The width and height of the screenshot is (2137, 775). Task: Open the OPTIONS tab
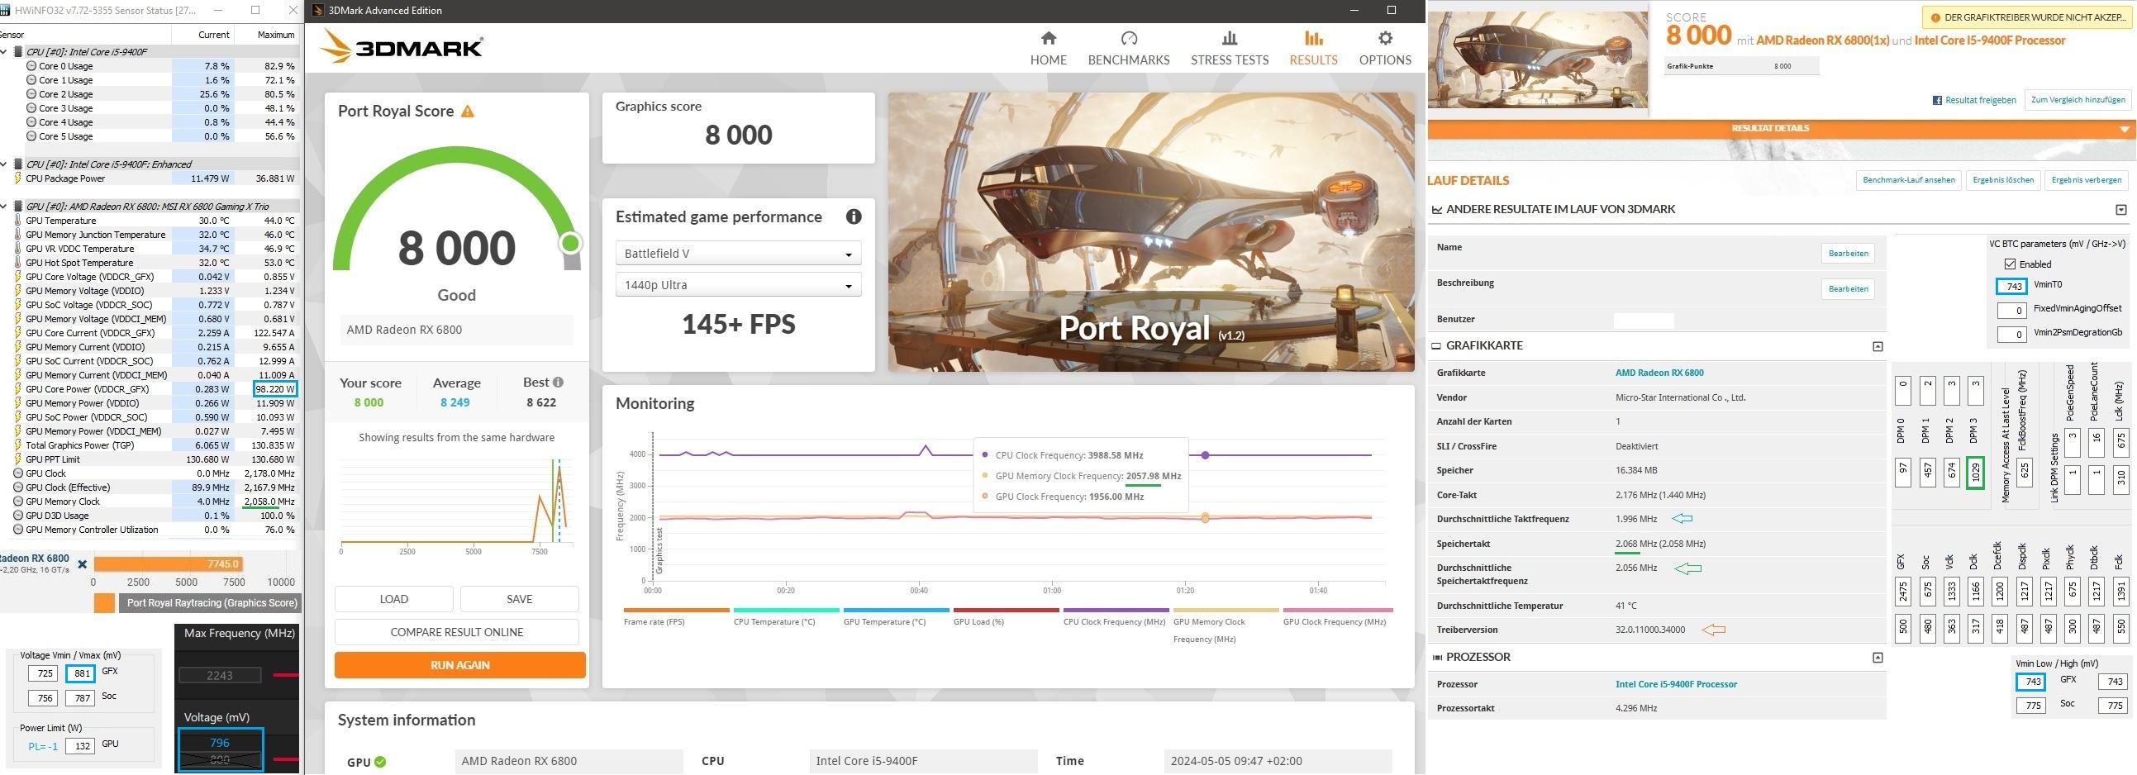point(1384,48)
